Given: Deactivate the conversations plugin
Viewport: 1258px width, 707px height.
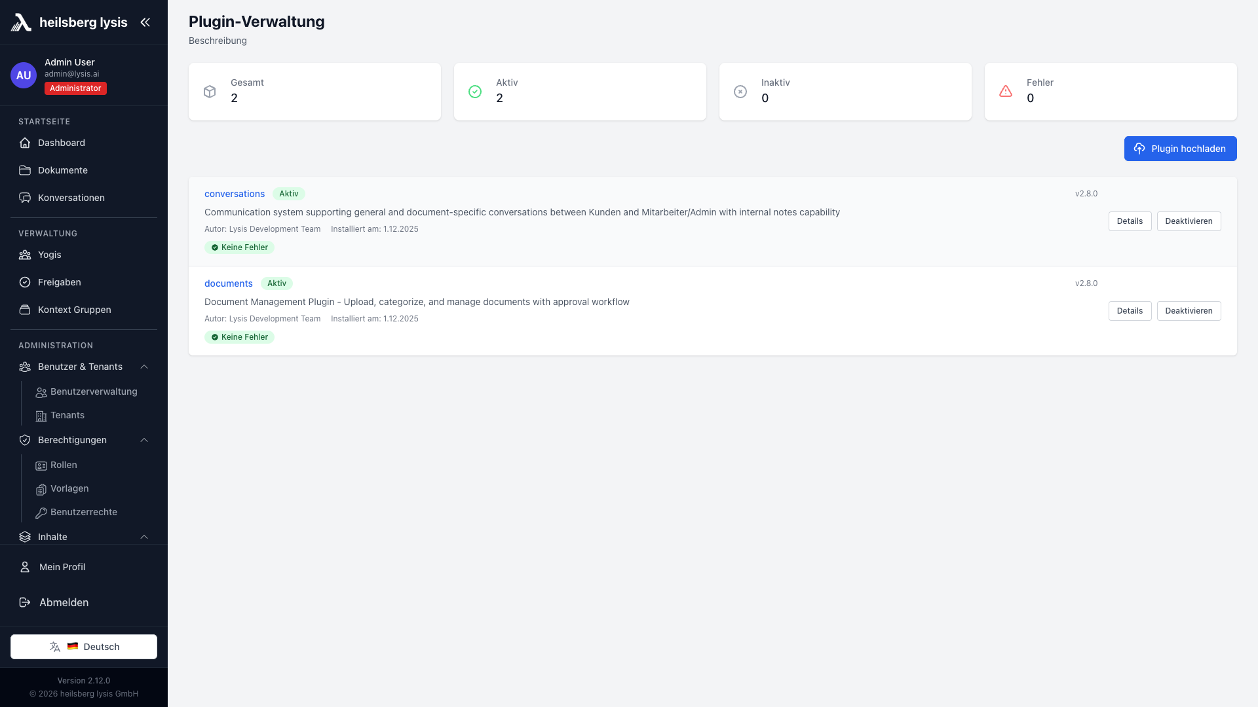Looking at the screenshot, I should coord(1189,221).
